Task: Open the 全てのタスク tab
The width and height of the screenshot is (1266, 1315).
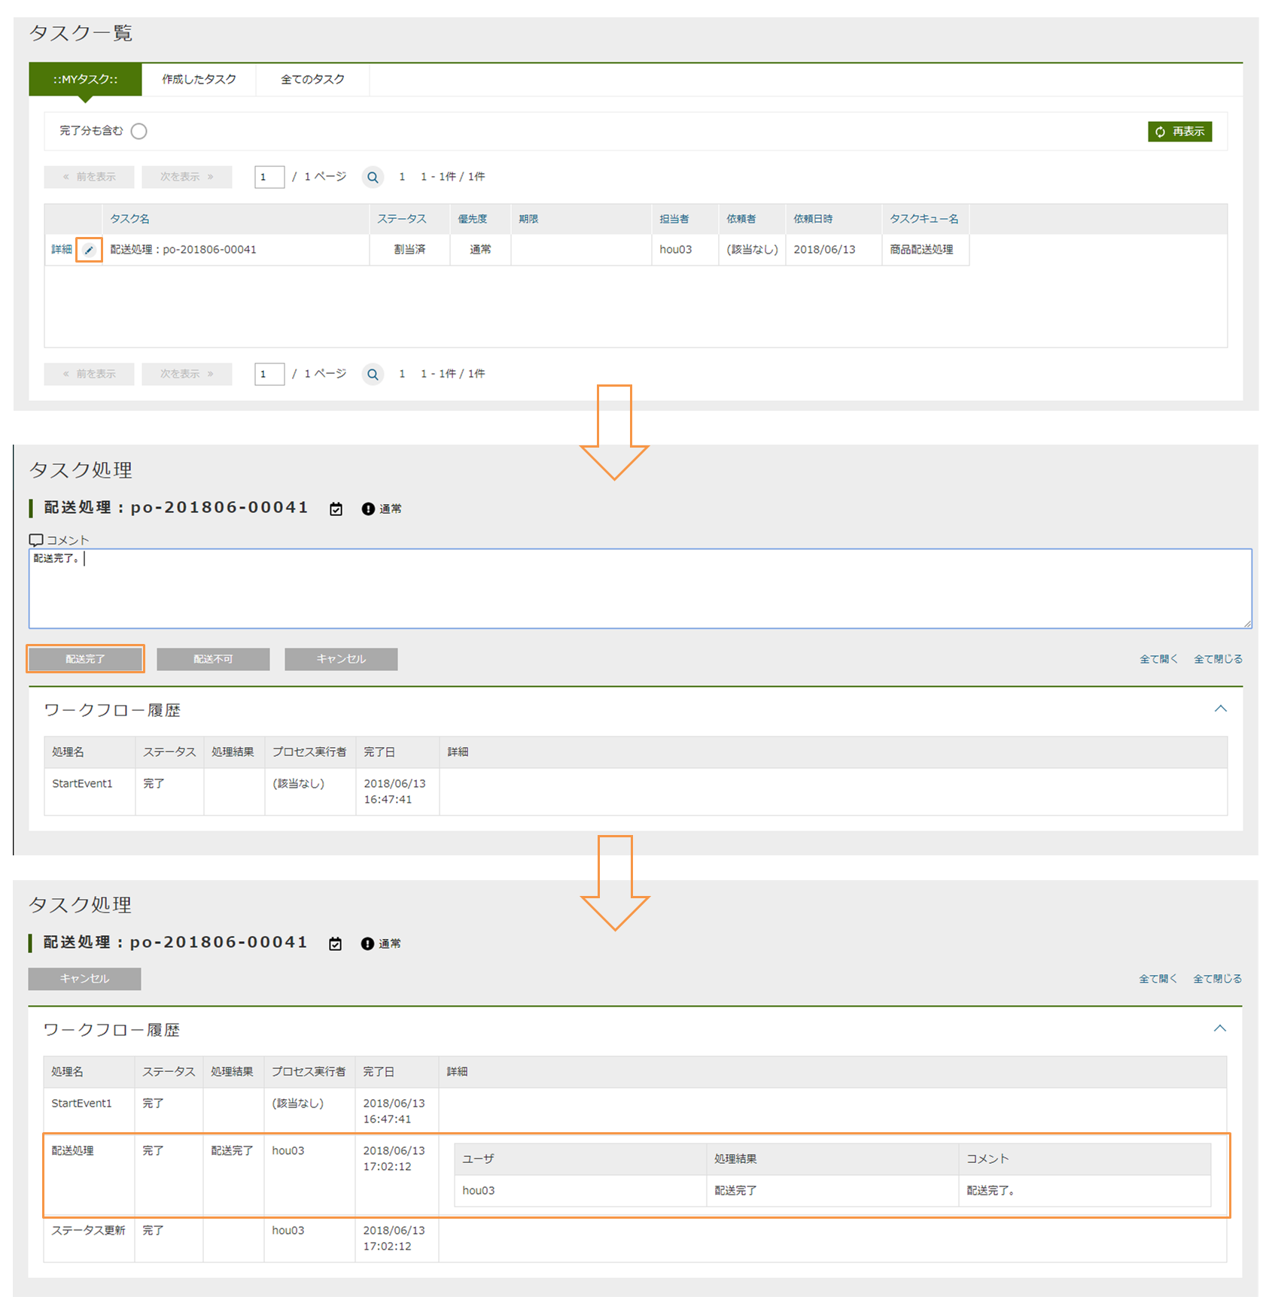Action: [312, 80]
